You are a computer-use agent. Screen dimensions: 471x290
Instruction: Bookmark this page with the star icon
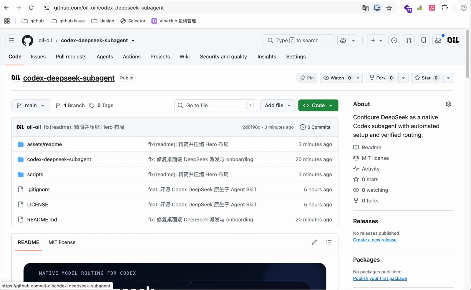tap(389, 8)
